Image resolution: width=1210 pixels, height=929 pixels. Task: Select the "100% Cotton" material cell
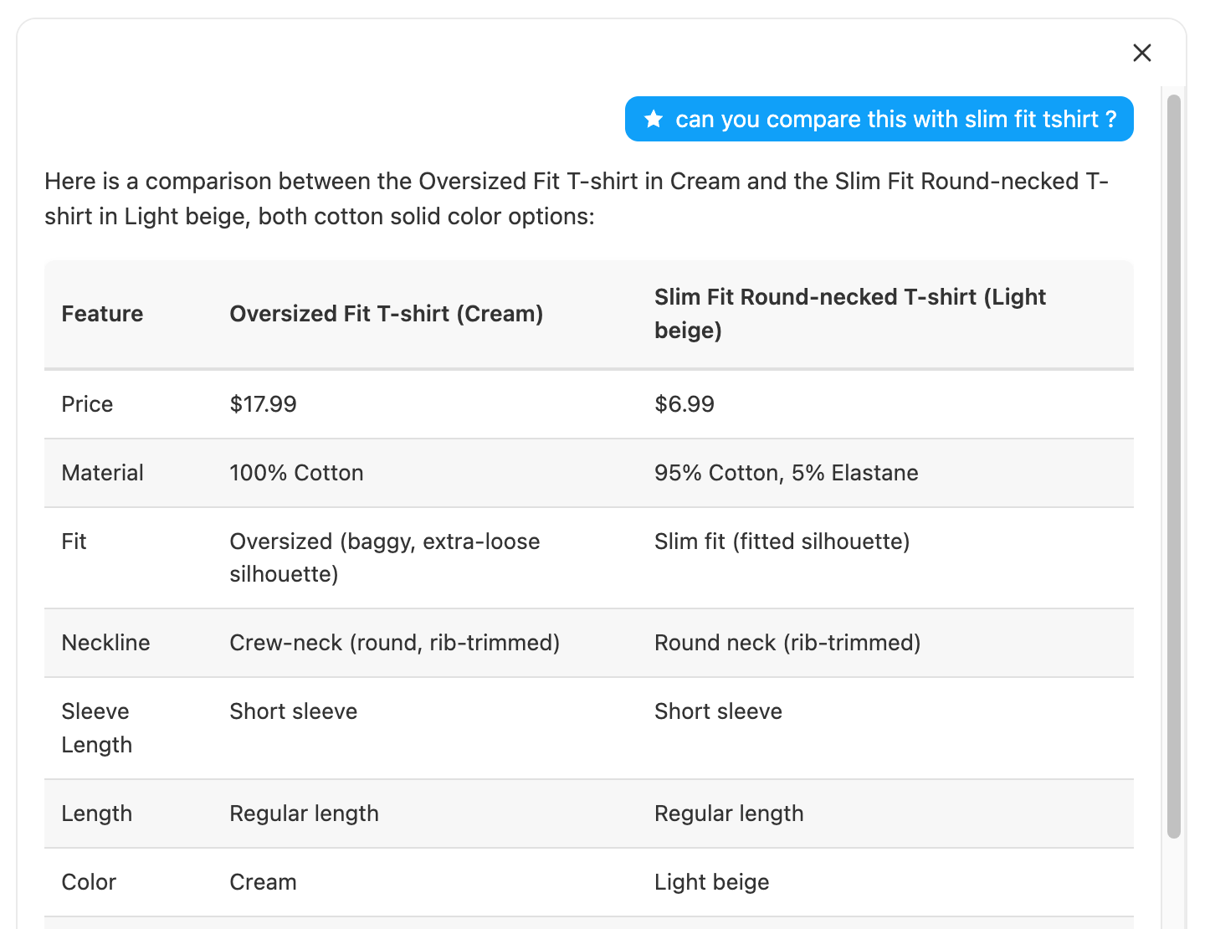click(296, 473)
